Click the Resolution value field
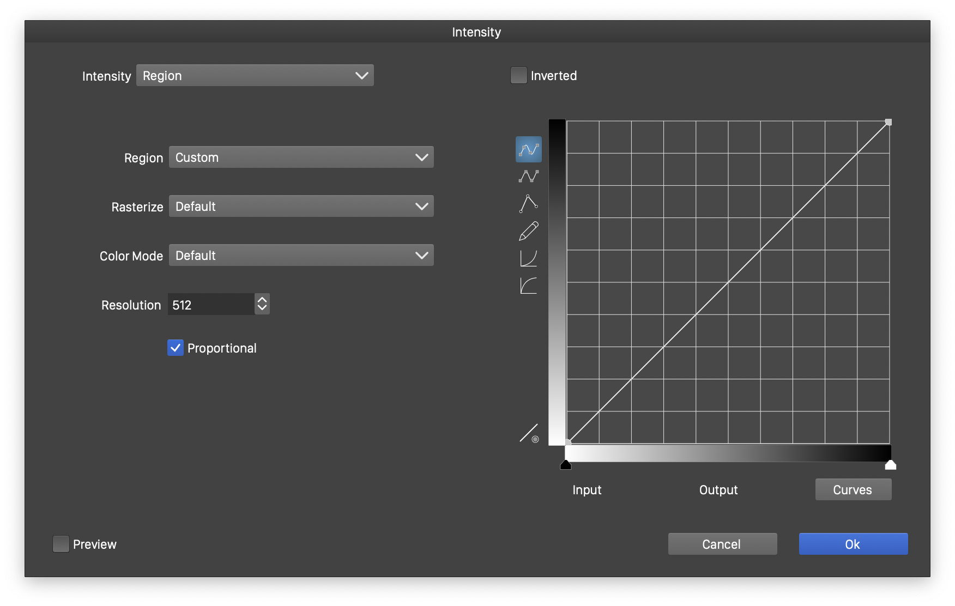955x606 pixels. point(210,305)
